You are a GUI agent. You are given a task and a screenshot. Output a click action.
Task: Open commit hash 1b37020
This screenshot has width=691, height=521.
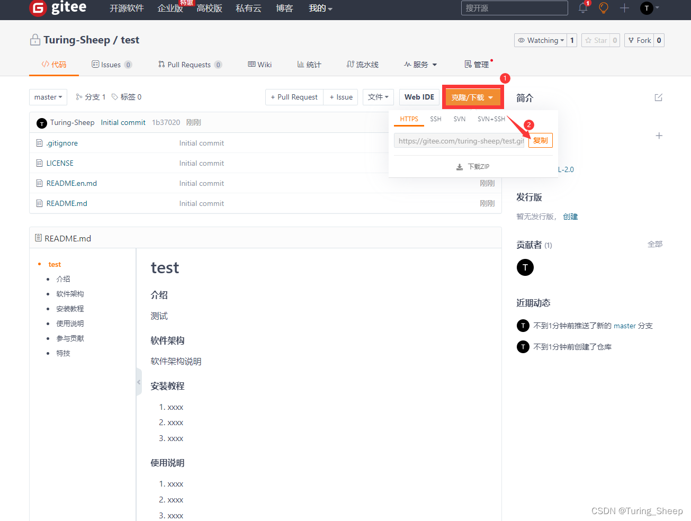click(166, 122)
